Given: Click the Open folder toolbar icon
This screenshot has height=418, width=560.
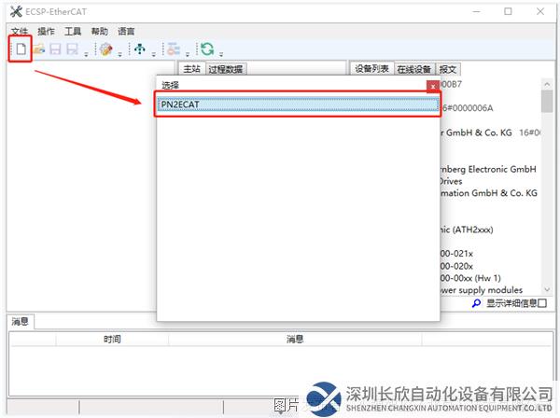Looking at the screenshot, I should click(39, 49).
